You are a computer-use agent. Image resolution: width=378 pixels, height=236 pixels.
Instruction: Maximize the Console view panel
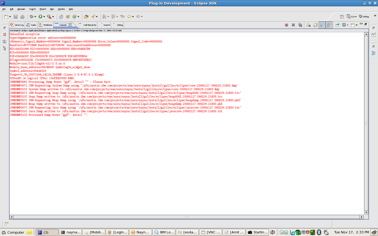click(366, 24)
